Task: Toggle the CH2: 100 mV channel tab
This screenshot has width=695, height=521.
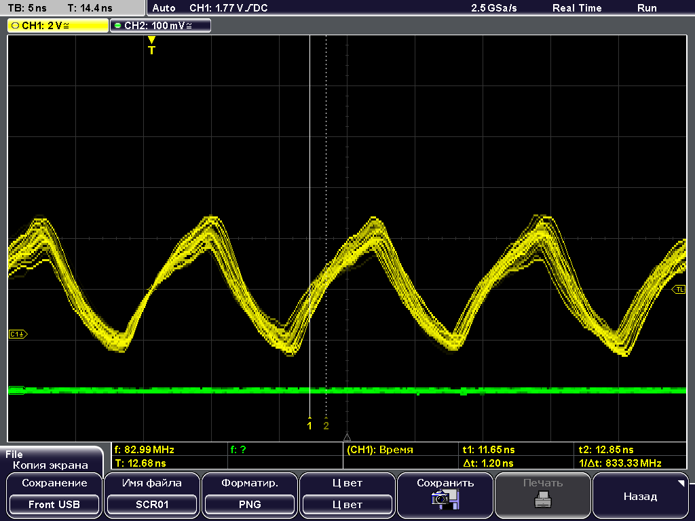Action: point(160,25)
